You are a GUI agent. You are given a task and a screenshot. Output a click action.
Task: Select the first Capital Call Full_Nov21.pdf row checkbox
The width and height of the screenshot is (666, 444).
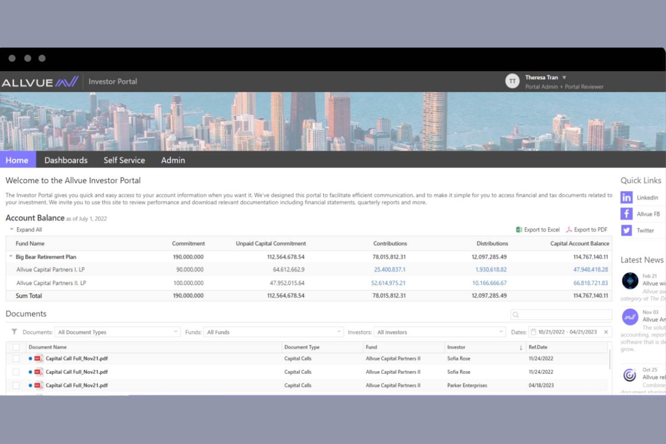16,359
